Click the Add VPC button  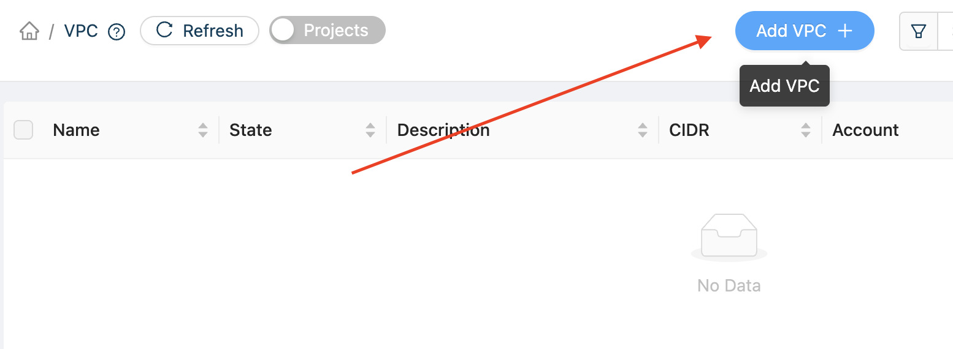pos(805,31)
